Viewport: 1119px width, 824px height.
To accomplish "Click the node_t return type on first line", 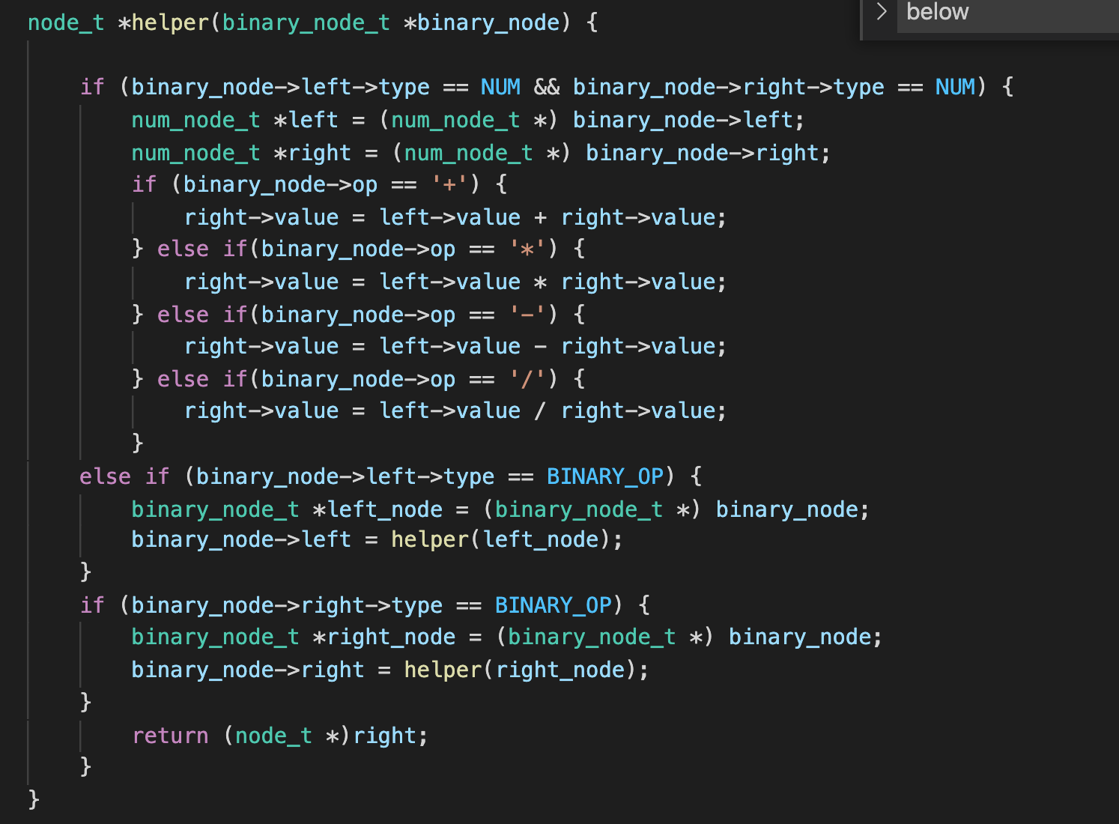I will 66,22.
